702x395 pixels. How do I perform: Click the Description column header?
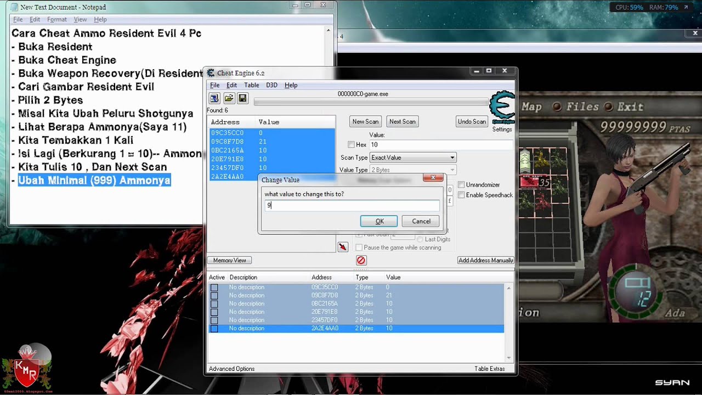pyautogui.click(x=244, y=278)
